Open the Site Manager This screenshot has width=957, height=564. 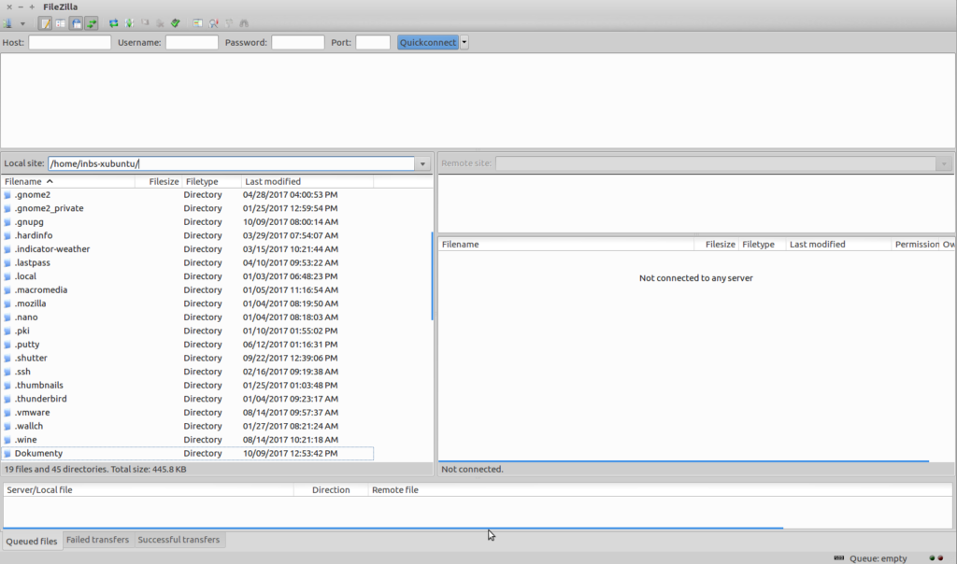pos(7,23)
